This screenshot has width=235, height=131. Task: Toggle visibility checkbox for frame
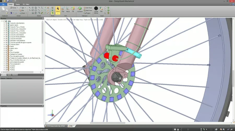6,46
